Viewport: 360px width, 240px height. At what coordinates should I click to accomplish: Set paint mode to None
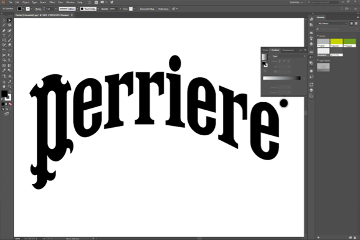pyautogui.click(x=11, y=104)
